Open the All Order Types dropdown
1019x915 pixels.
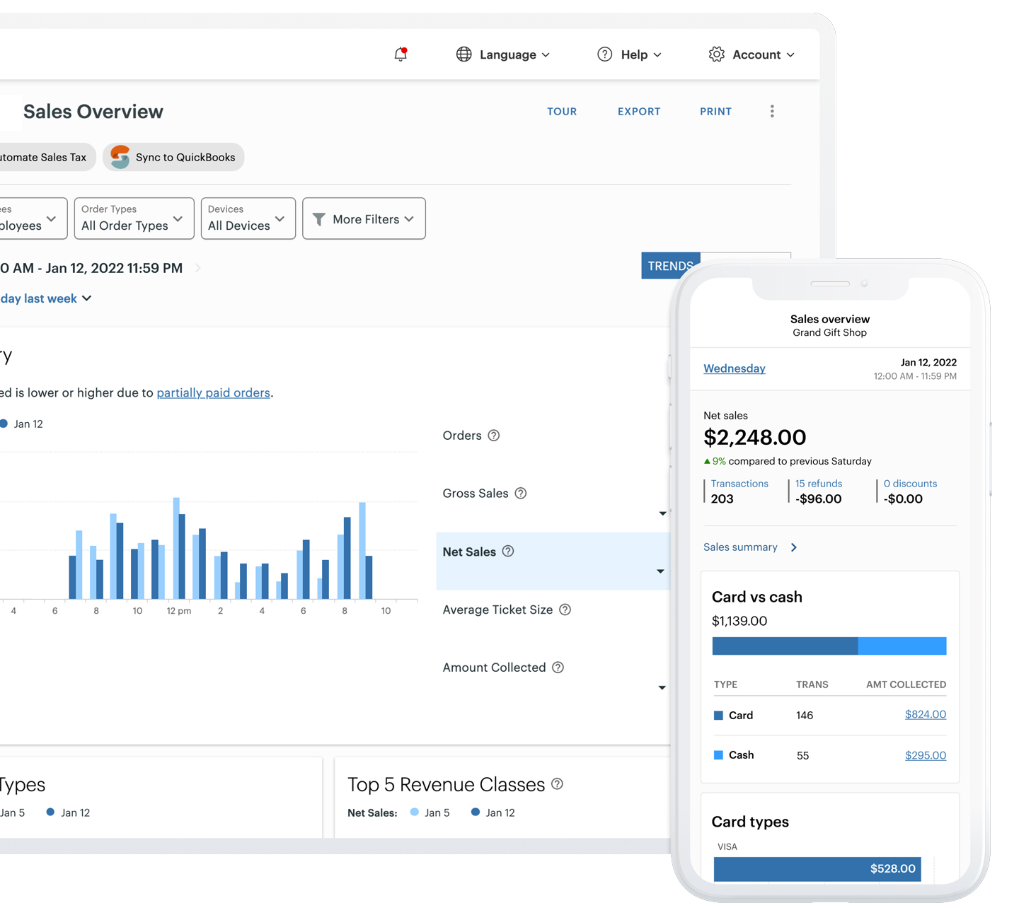134,218
